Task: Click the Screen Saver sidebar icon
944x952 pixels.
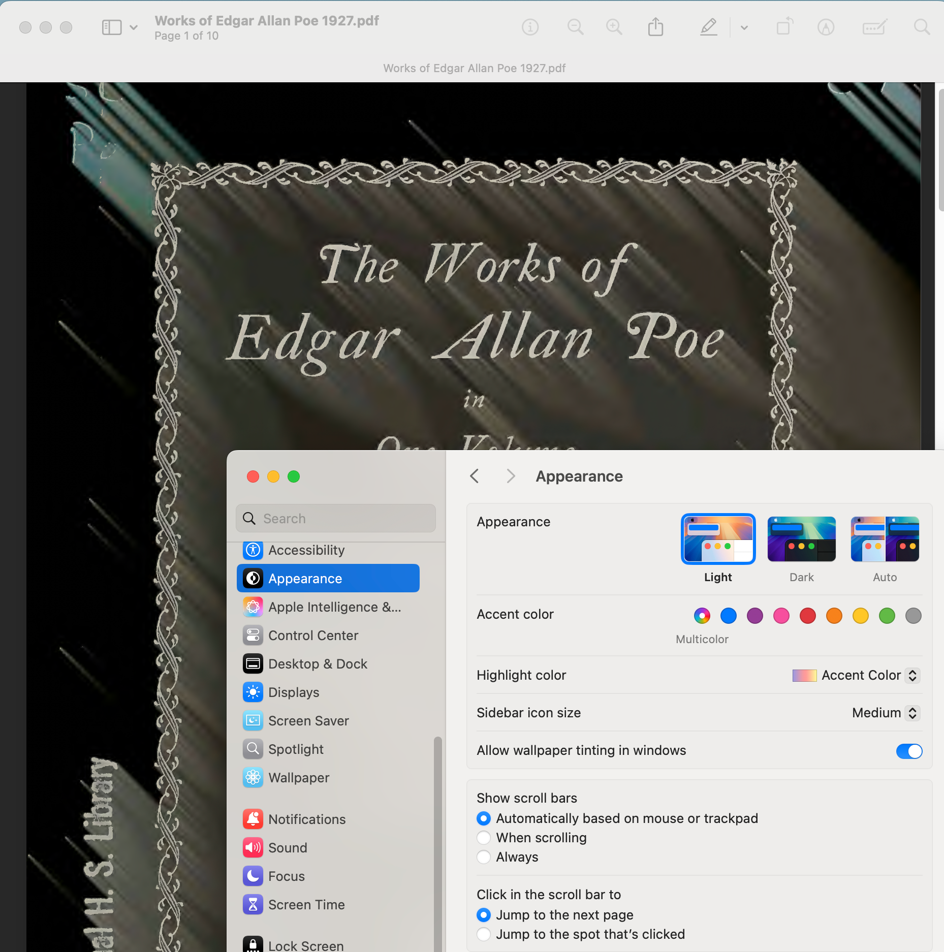Action: coord(253,720)
